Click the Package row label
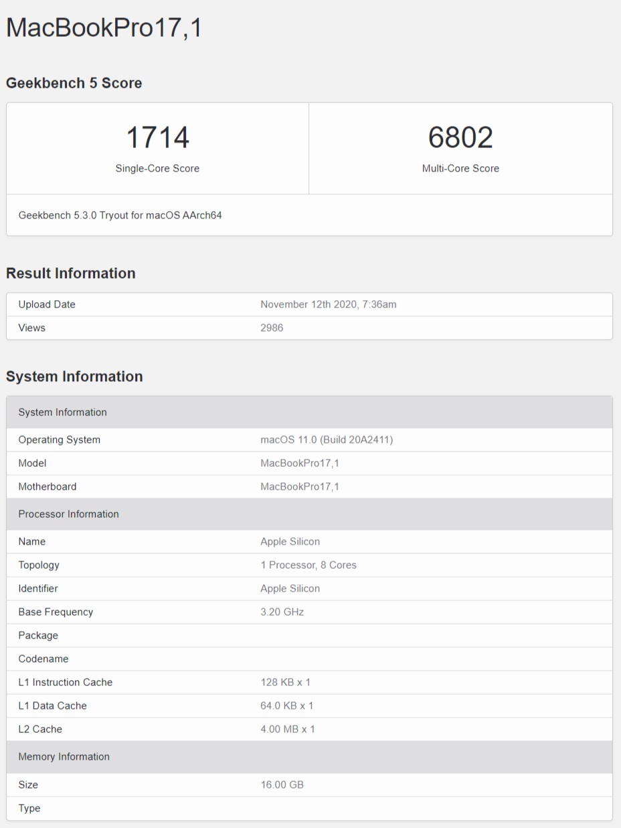 click(38, 635)
